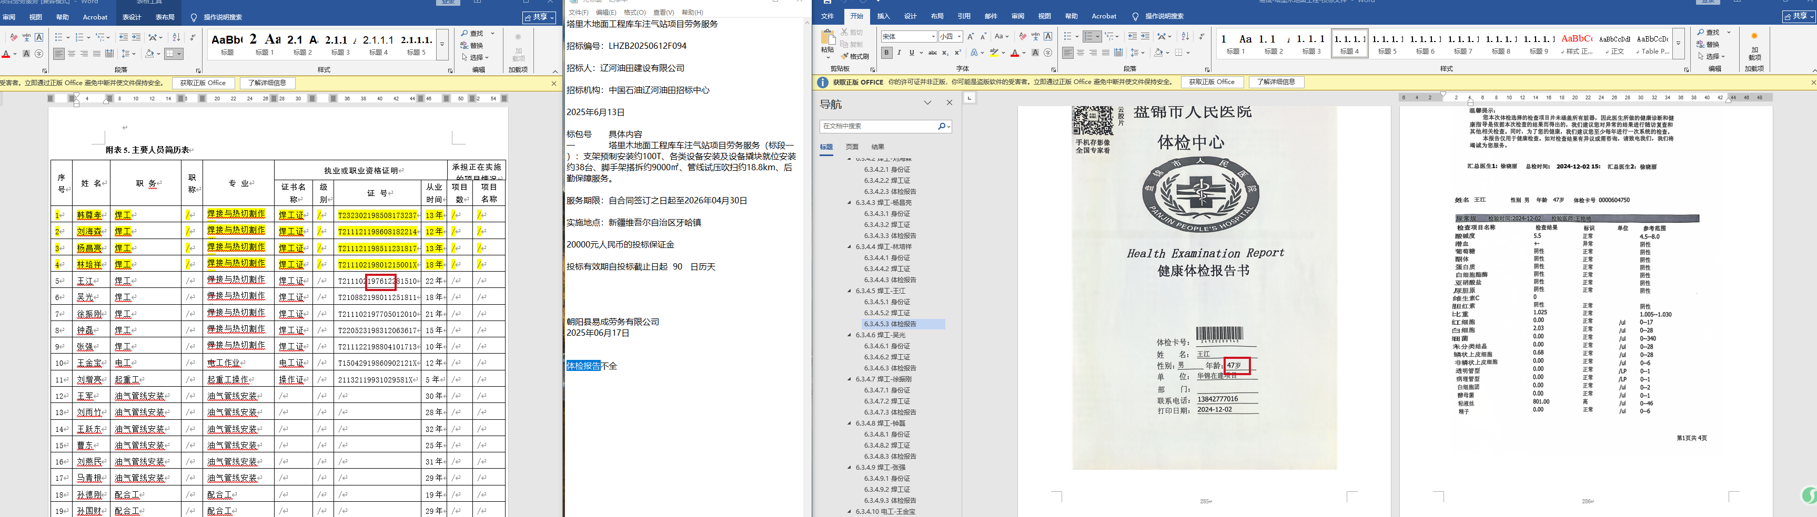Click 获取正版 Office button in right Word window
The width and height of the screenshot is (1817, 517).
coord(1211,82)
